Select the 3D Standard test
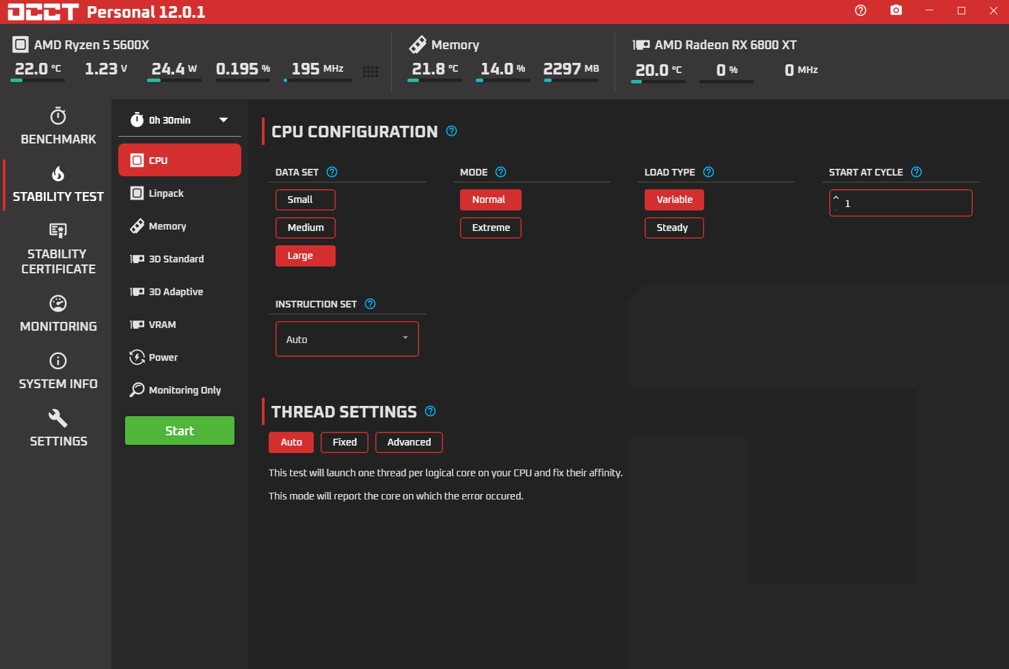The width and height of the screenshot is (1009, 669). (x=180, y=259)
